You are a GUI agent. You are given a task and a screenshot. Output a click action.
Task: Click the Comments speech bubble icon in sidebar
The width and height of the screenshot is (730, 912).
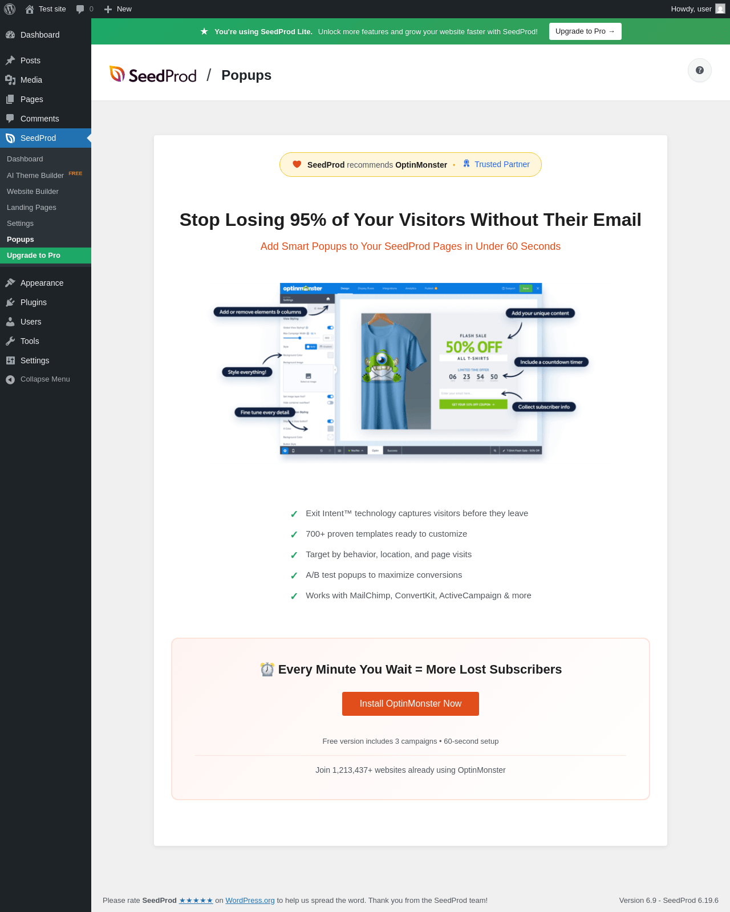pyautogui.click(x=10, y=119)
